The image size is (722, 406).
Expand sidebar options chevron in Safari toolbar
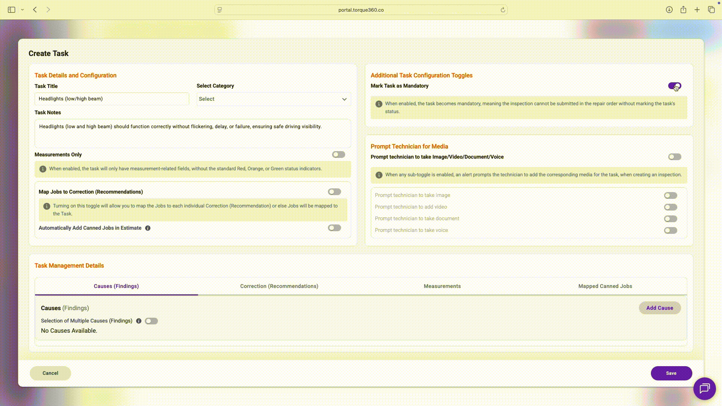(23, 10)
